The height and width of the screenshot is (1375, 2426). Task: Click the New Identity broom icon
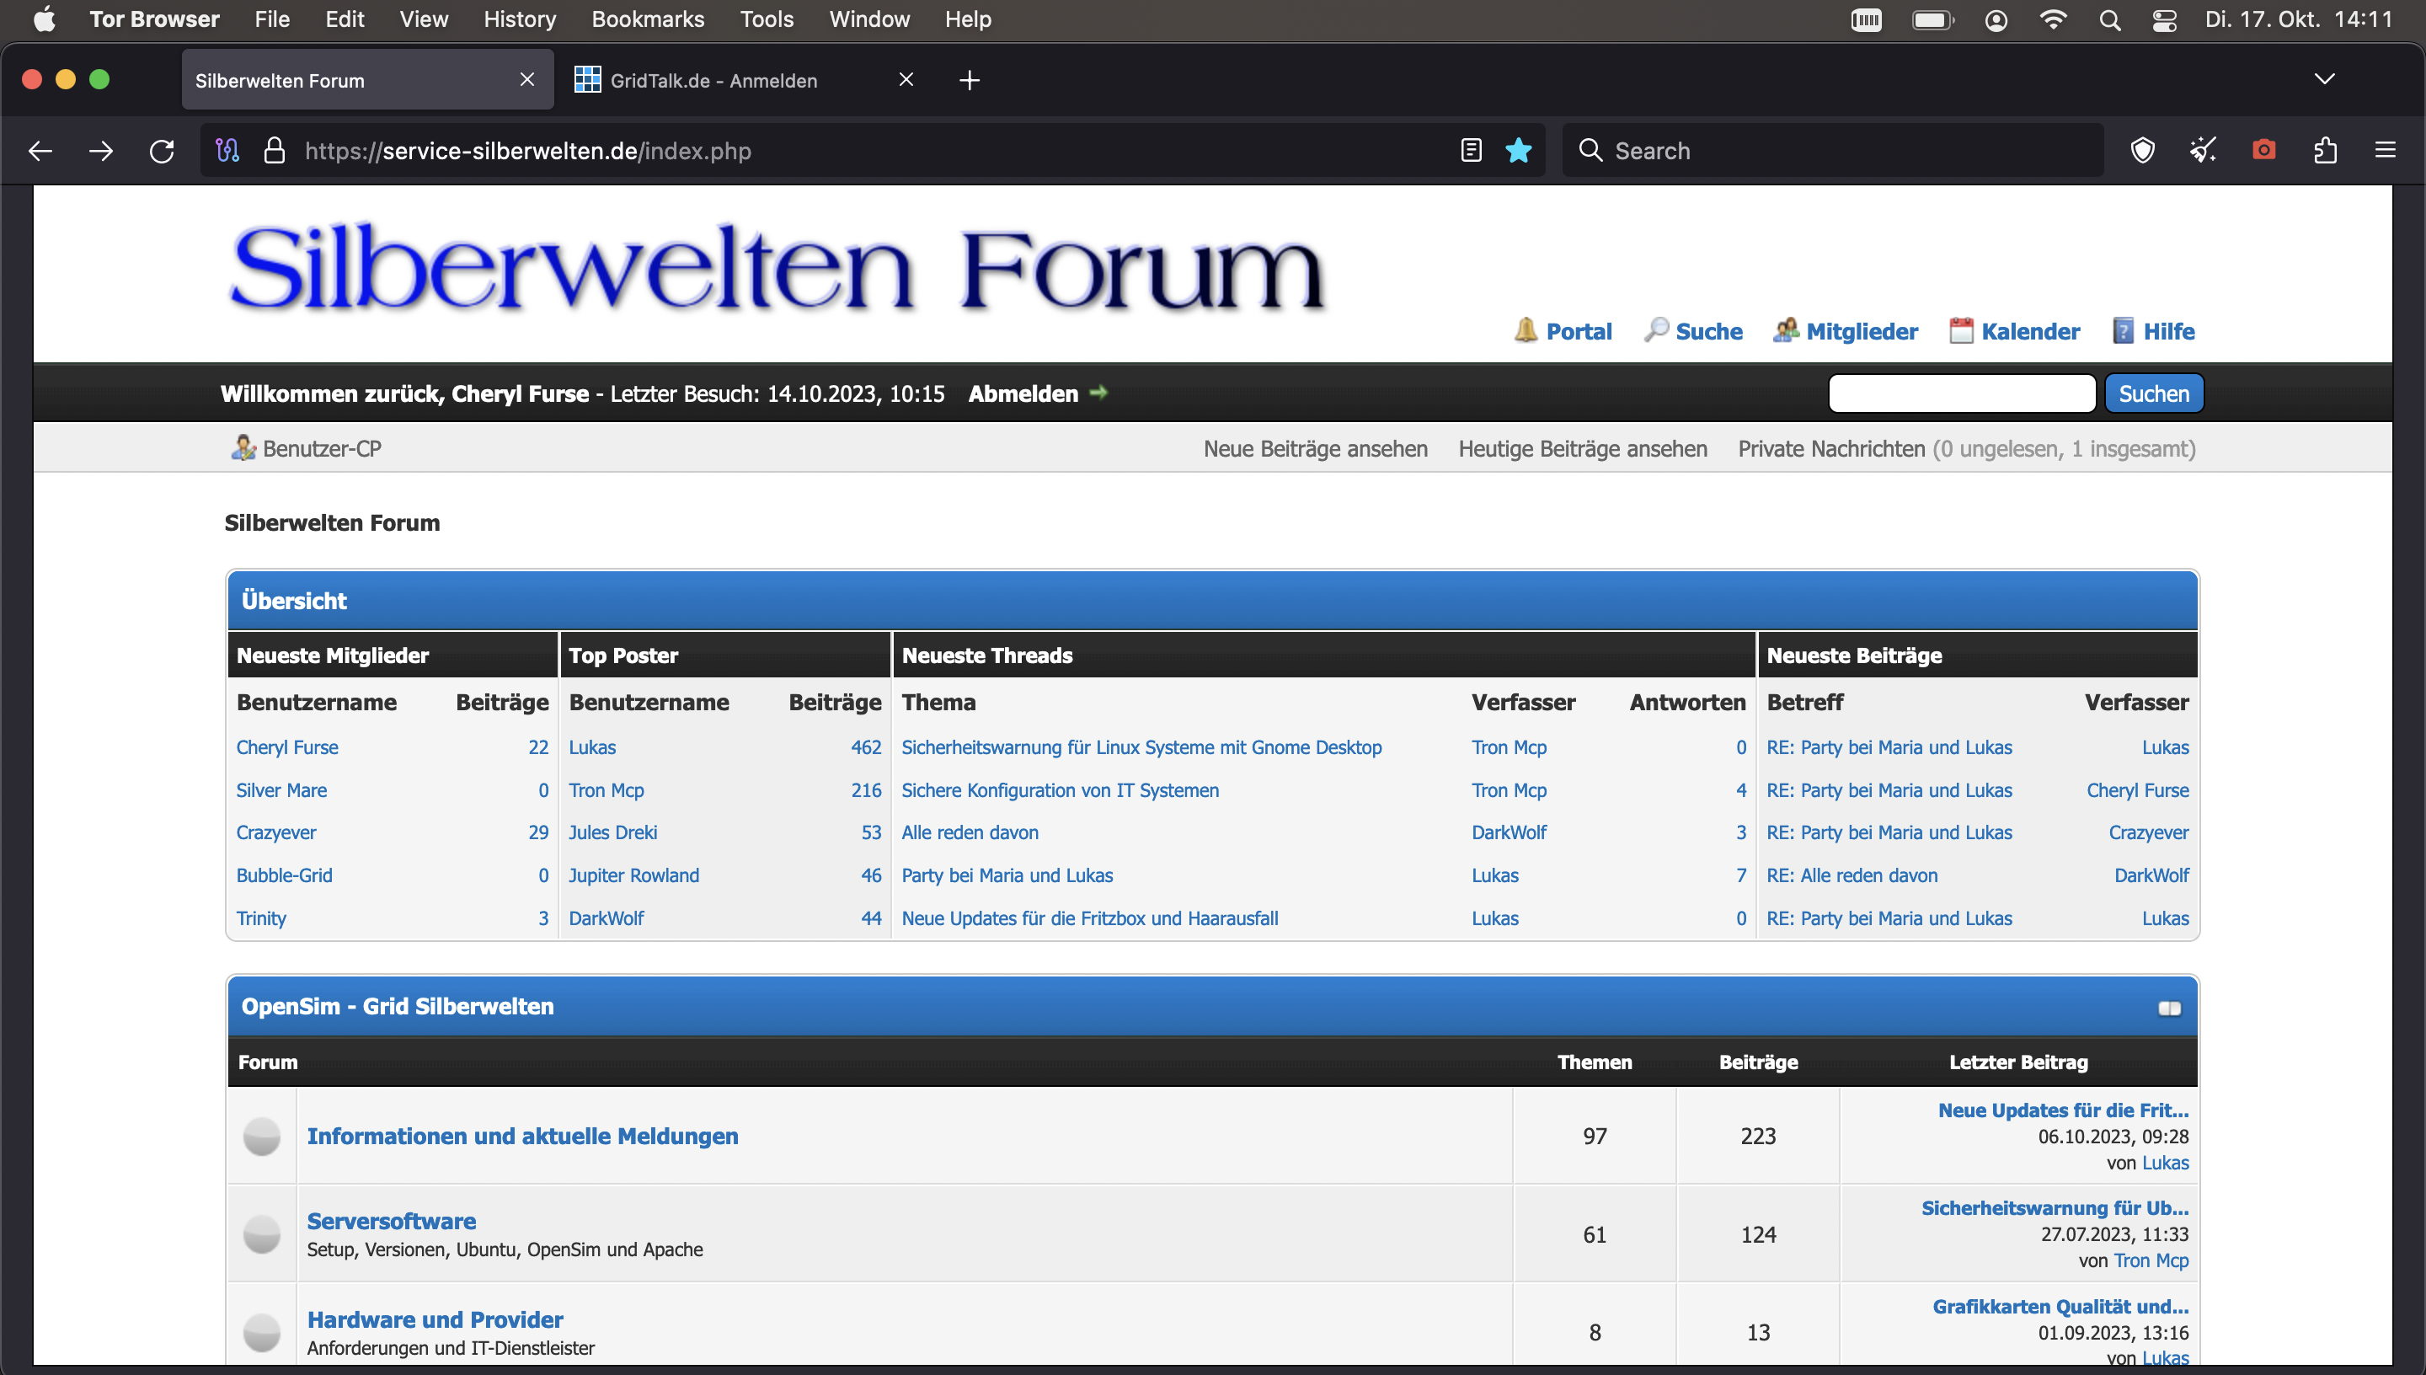(x=2202, y=150)
